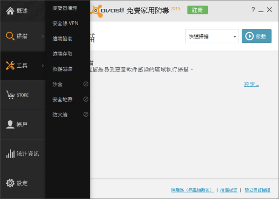Click the 2015 version label

click(x=175, y=9)
